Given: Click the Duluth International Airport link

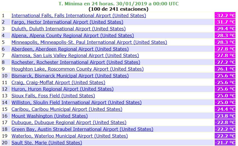Looking at the screenshot, I should pyautogui.click(x=69, y=29).
